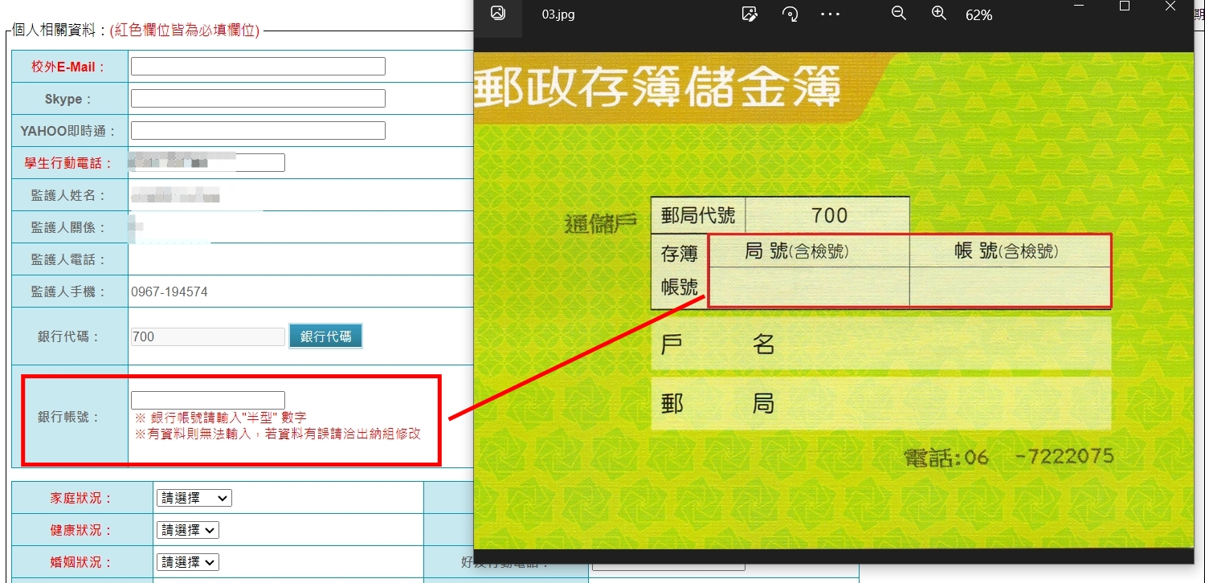Click the 監護人電話 label

point(69,259)
